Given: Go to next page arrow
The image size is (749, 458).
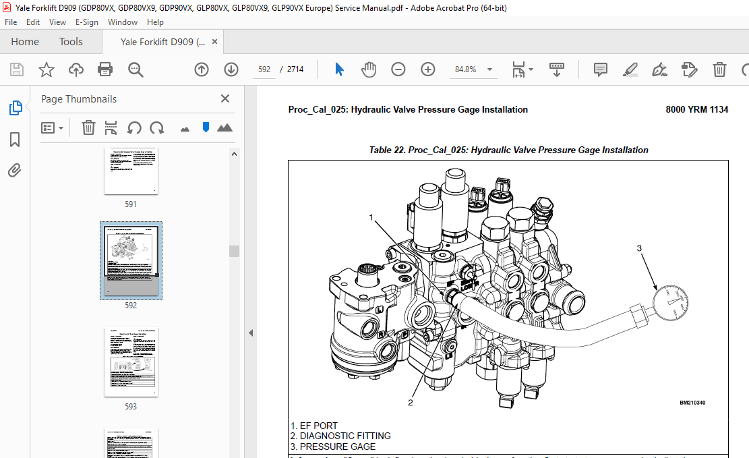Looking at the screenshot, I should [x=231, y=69].
